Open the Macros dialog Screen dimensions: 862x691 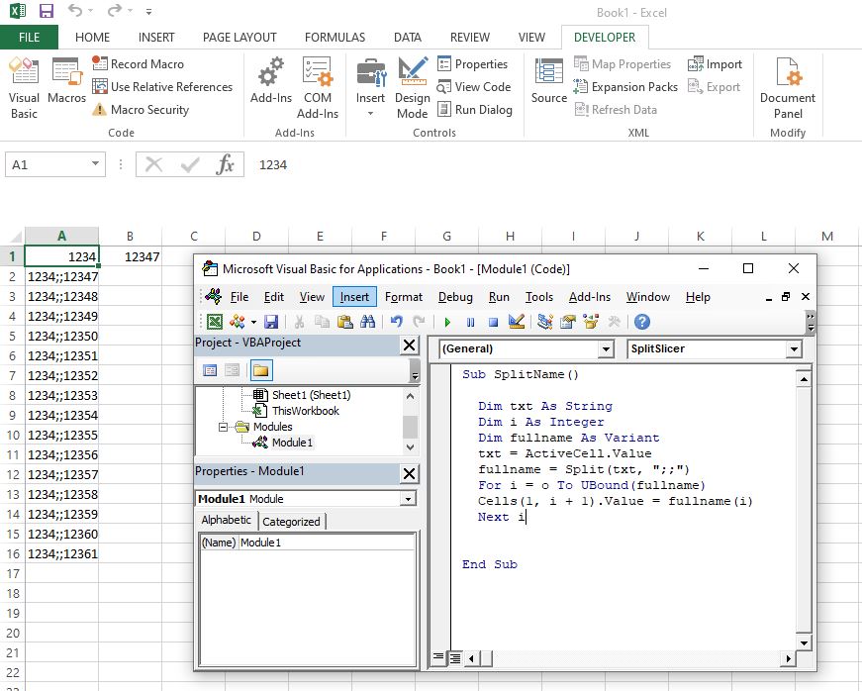(x=66, y=80)
